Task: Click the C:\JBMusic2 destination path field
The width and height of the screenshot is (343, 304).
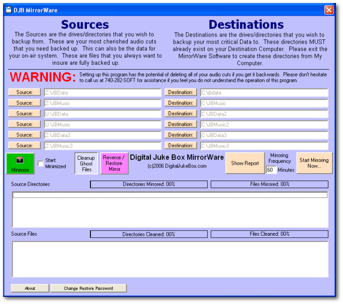Action: [x=264, y=124]
